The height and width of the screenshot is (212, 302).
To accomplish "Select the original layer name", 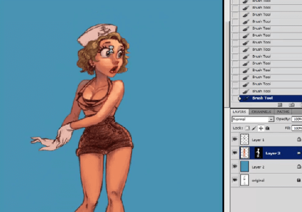I will (258, 180).
